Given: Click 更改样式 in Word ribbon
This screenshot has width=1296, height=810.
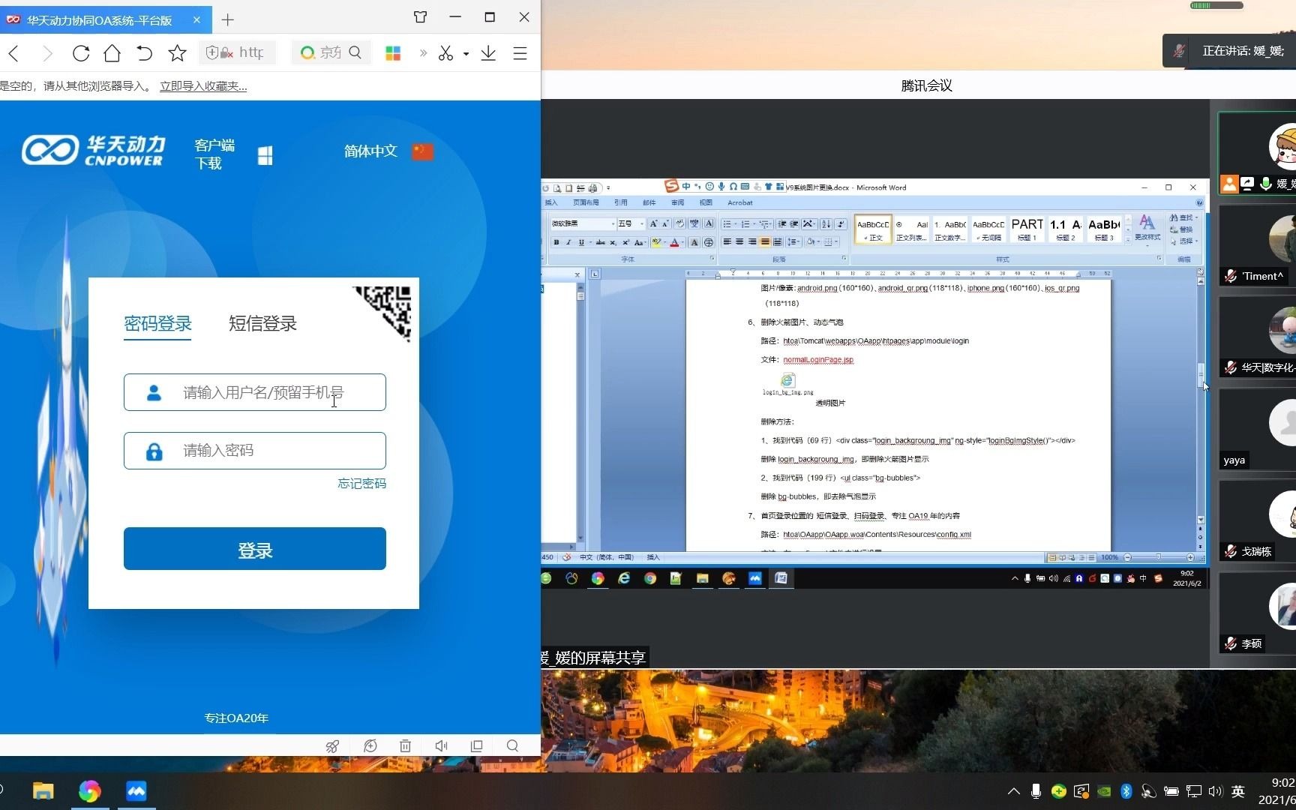Looking at the screenshot, I should click(x=1147, y=229).
